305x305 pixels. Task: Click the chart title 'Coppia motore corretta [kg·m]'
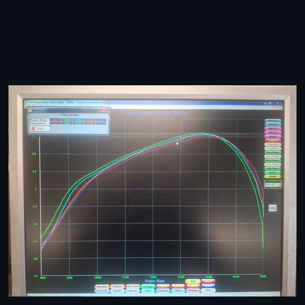coord(154,113)
